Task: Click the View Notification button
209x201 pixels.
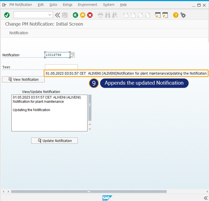Action: tap(23, 79)
